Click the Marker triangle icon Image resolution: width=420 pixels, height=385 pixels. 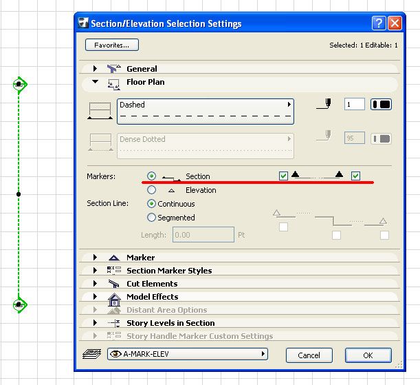tap(114, 258)
